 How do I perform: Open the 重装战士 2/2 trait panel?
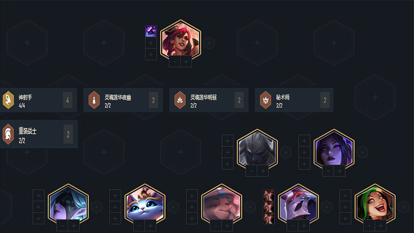coord(39,134)
